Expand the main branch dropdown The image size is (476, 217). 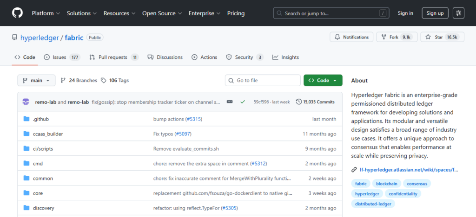[36, 80]
